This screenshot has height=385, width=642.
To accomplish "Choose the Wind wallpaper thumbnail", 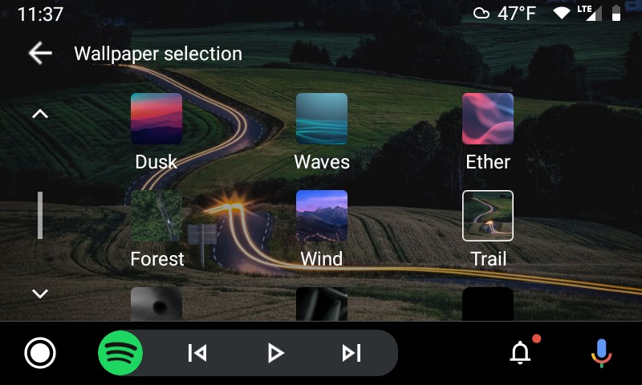I will [x=322, y=216].
